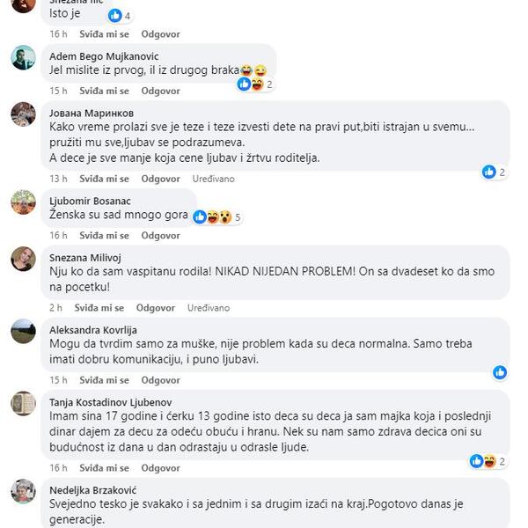Like Snezana Milivoj's comment via "Sviđa mi se"
The width and height of the screenshot is (528, 528).
pyautogui.click(x=99, y=308)
